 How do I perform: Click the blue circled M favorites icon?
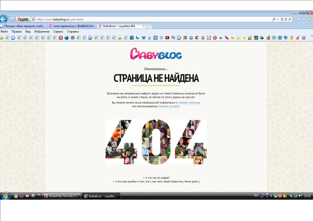280,38
